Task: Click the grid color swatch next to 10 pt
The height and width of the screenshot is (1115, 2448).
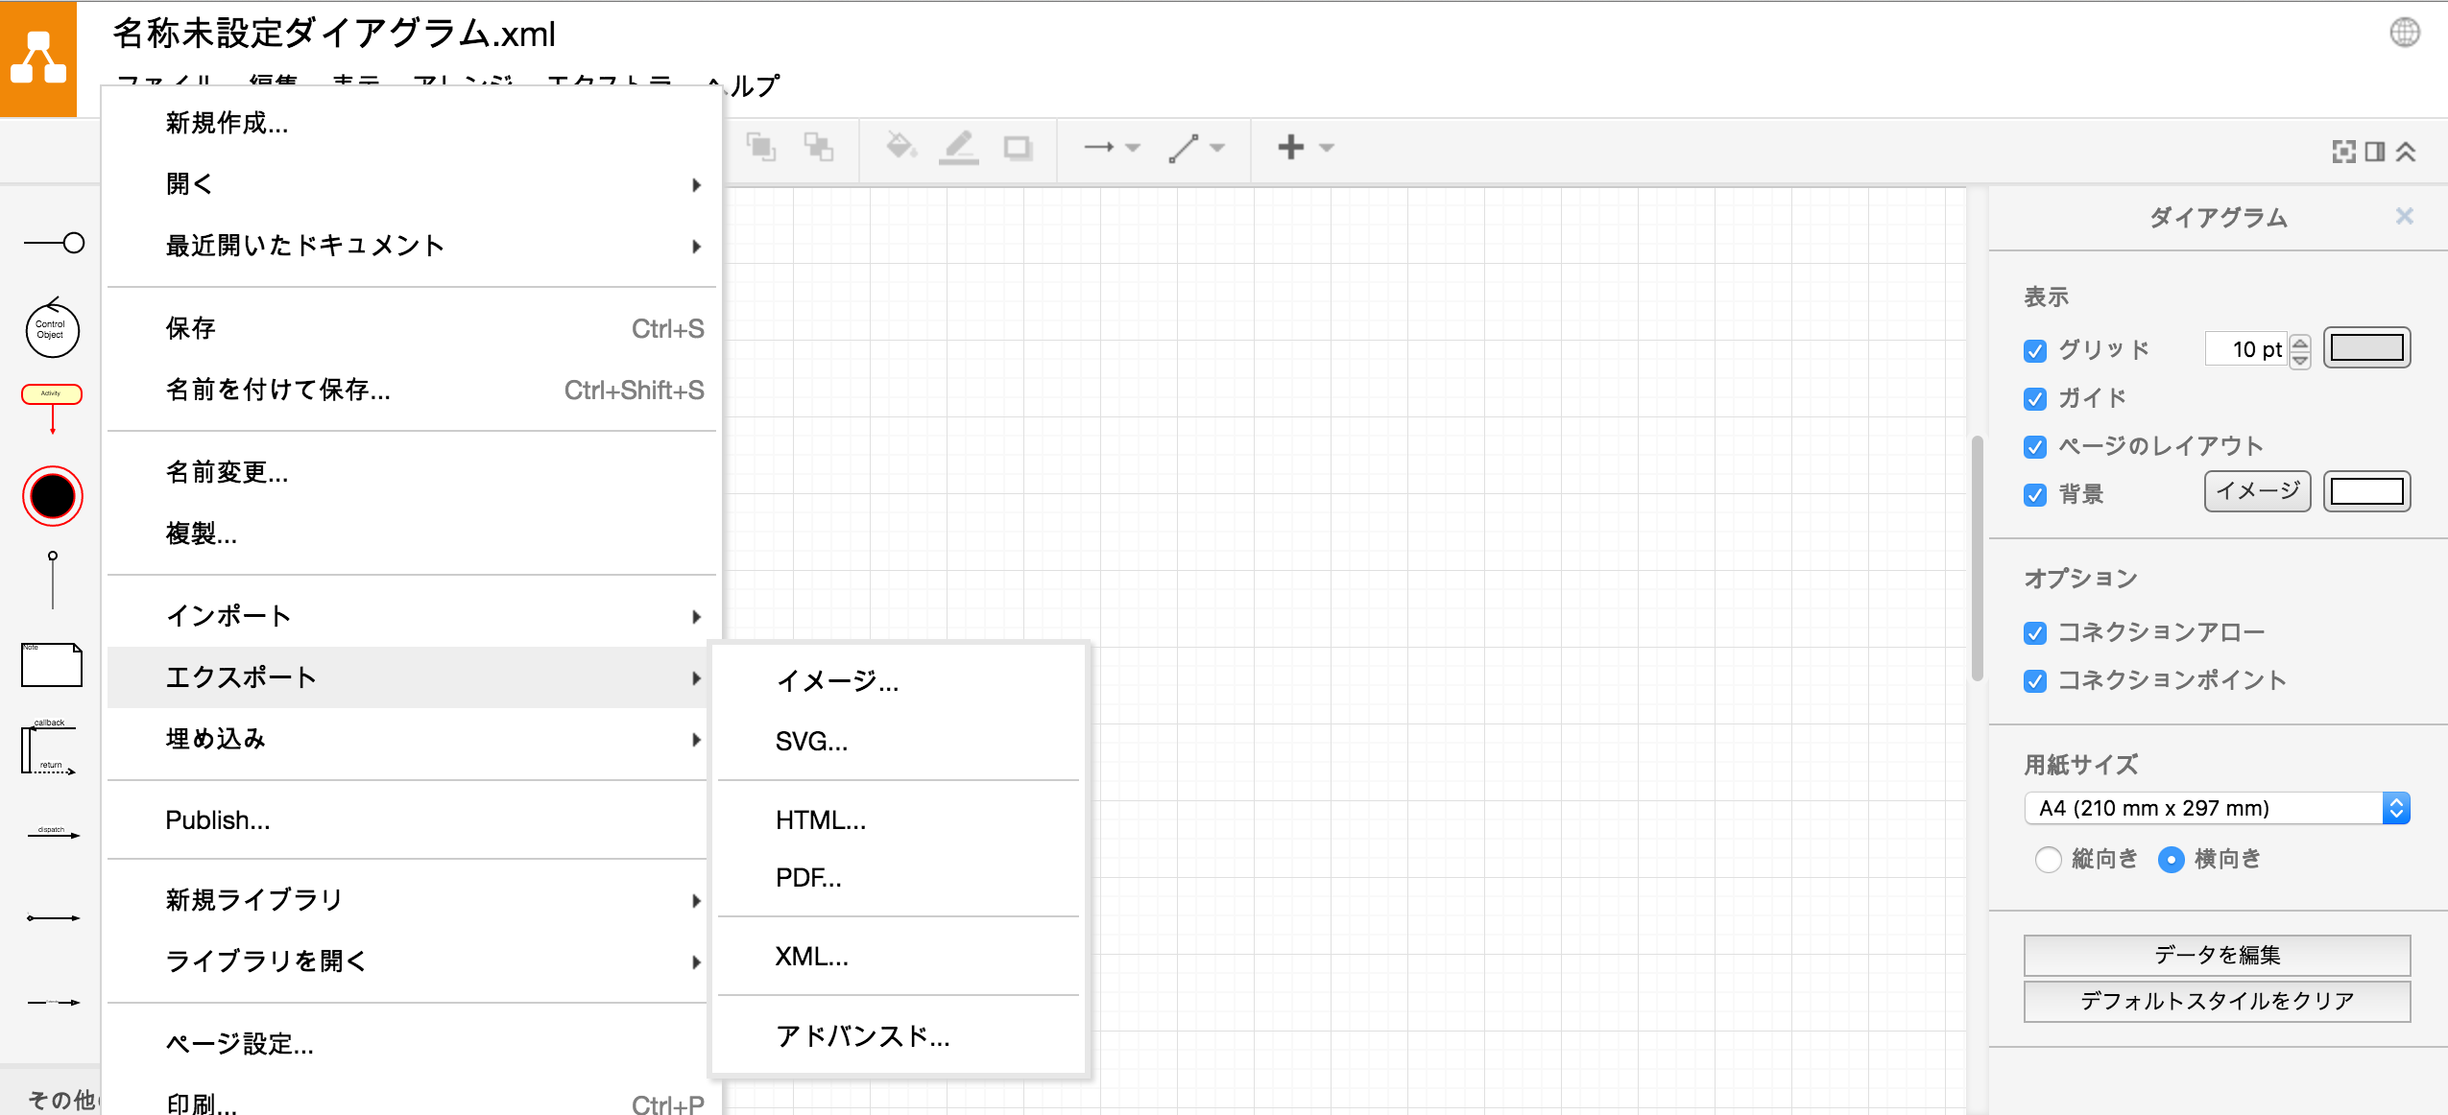Action: (x=2365, y=348)
